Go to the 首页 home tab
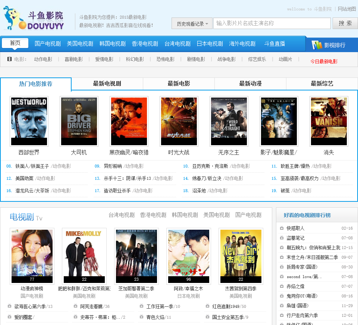Viewport: 358px width, 325px height. [15, 43]
